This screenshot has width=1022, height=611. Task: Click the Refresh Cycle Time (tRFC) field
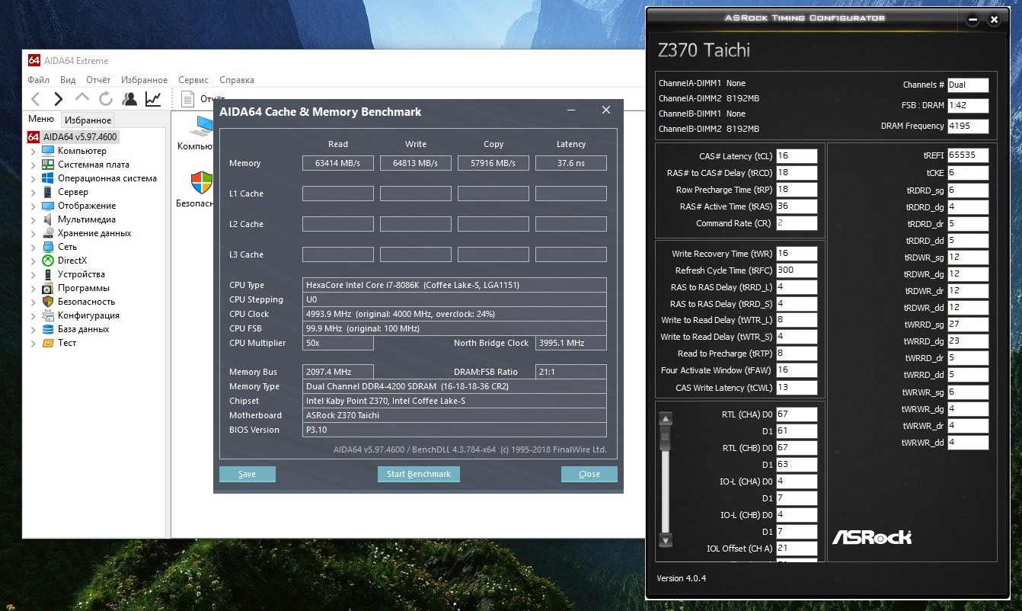[796, 270]
